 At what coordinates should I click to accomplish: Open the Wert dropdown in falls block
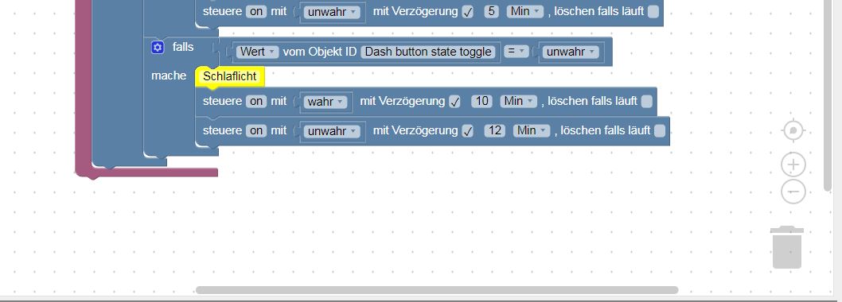click(257, 52)
